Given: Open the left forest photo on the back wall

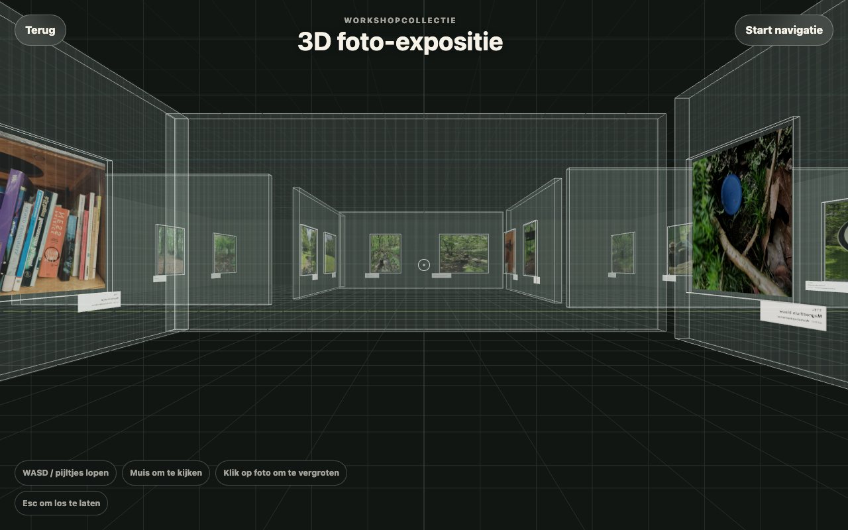Looking at the screenshot, I should (x=385, y=253).
